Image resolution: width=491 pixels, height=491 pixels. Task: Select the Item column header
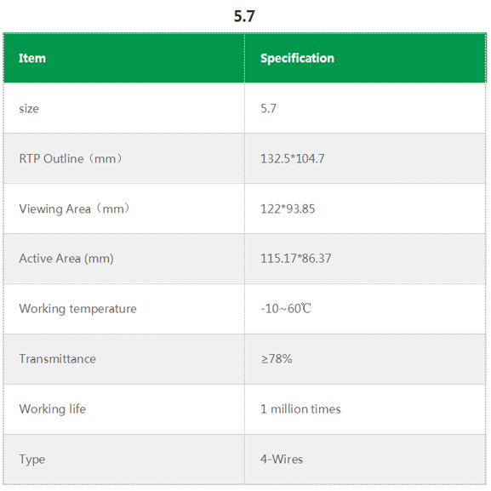pyautogui.click(x=32, y=58)
